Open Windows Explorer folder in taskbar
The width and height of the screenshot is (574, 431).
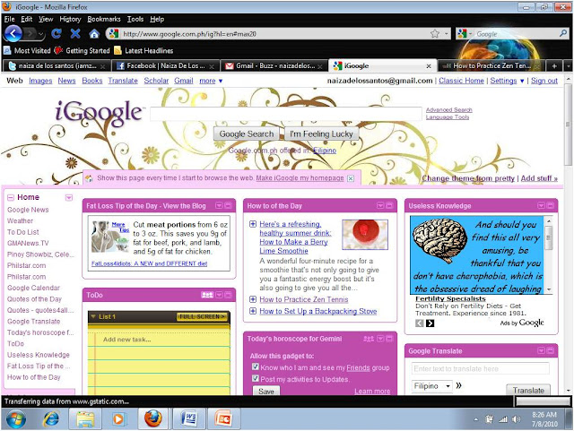click(85, 419)
